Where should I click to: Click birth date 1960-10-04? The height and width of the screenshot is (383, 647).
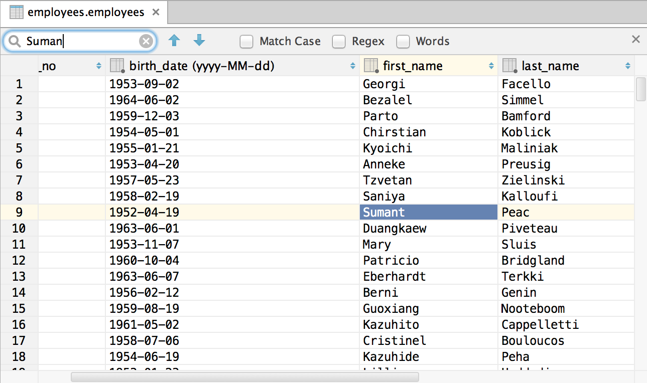pos(144,260)
